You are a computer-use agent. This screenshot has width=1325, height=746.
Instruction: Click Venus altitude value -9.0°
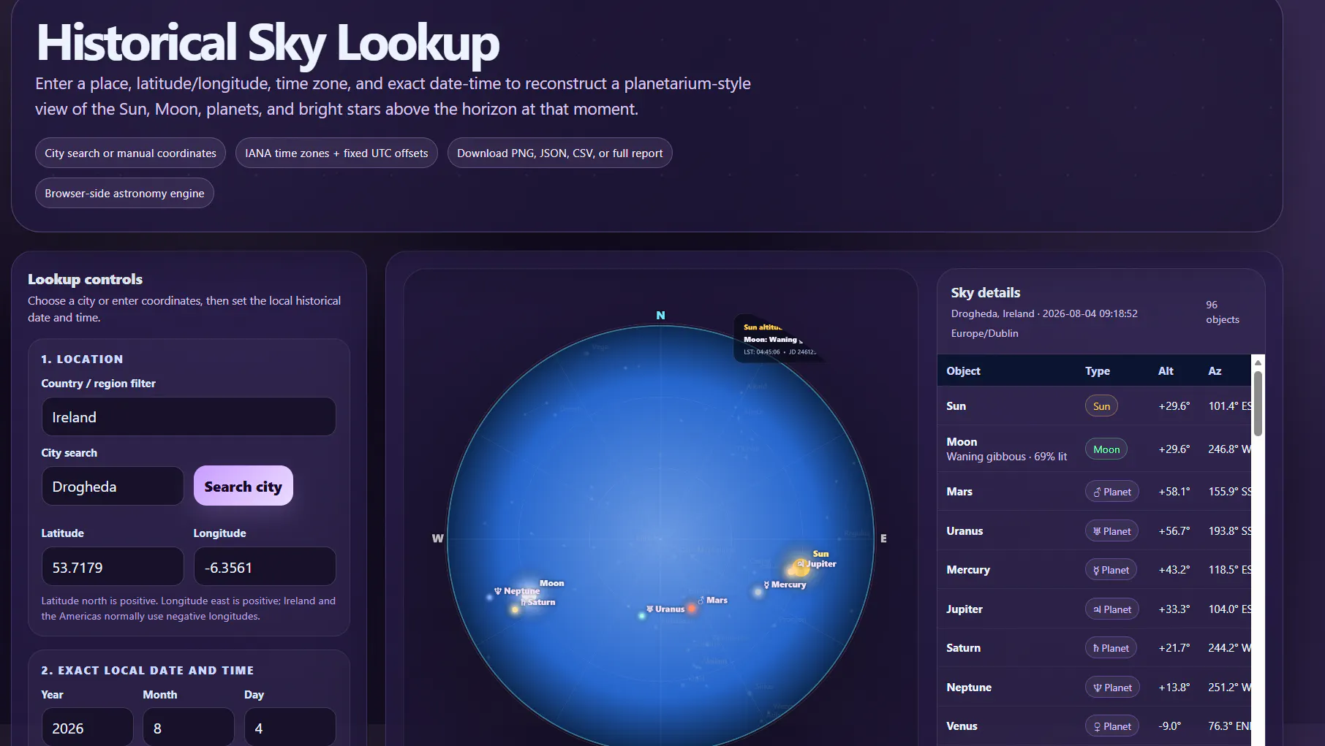(x=1170, y=726)
